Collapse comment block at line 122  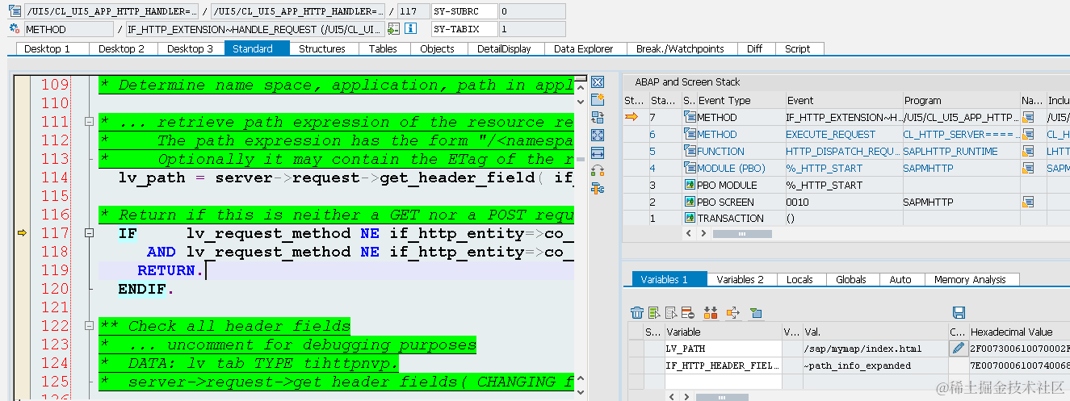click(89, 326)
